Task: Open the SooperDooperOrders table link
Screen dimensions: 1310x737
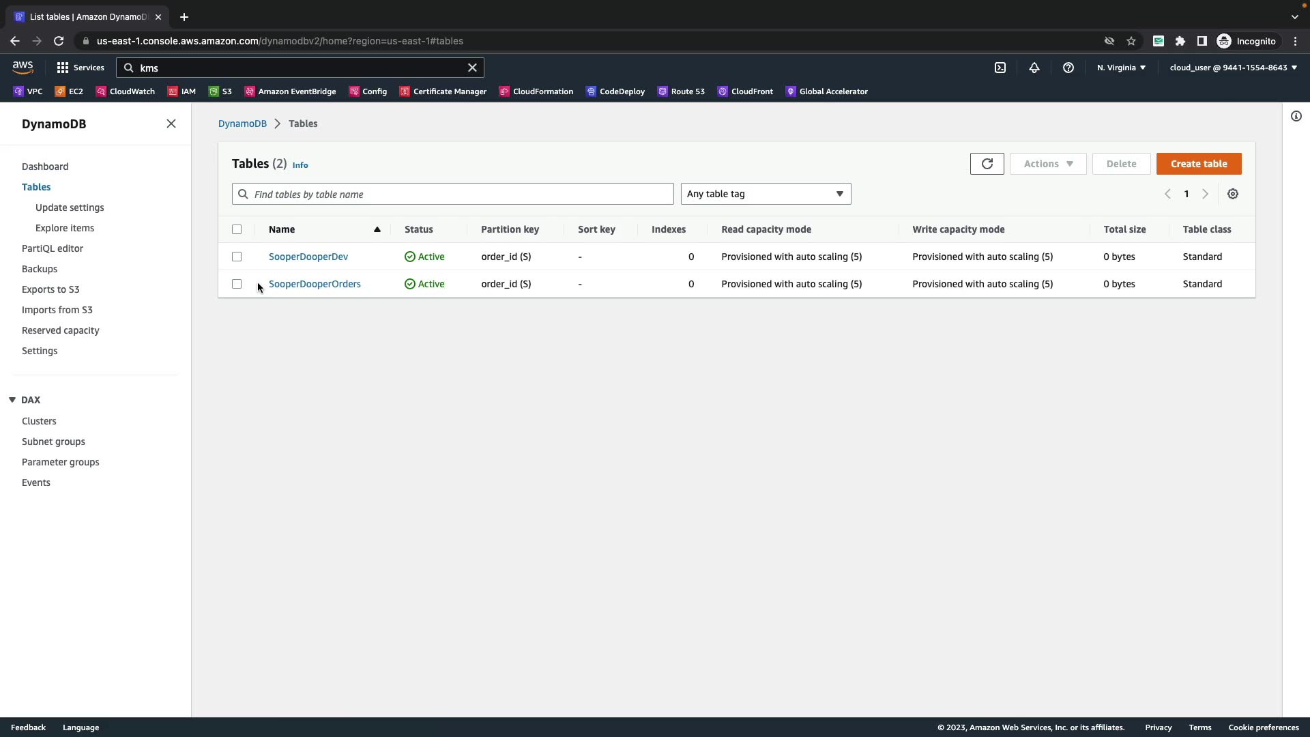Action: click(x=315, y=284)
